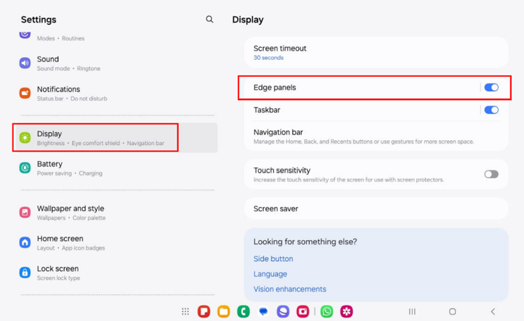The height and width of the screenshot is (321, 524).
Task: Launch WhatsApp from the taskbar
Action: (326, 312)
